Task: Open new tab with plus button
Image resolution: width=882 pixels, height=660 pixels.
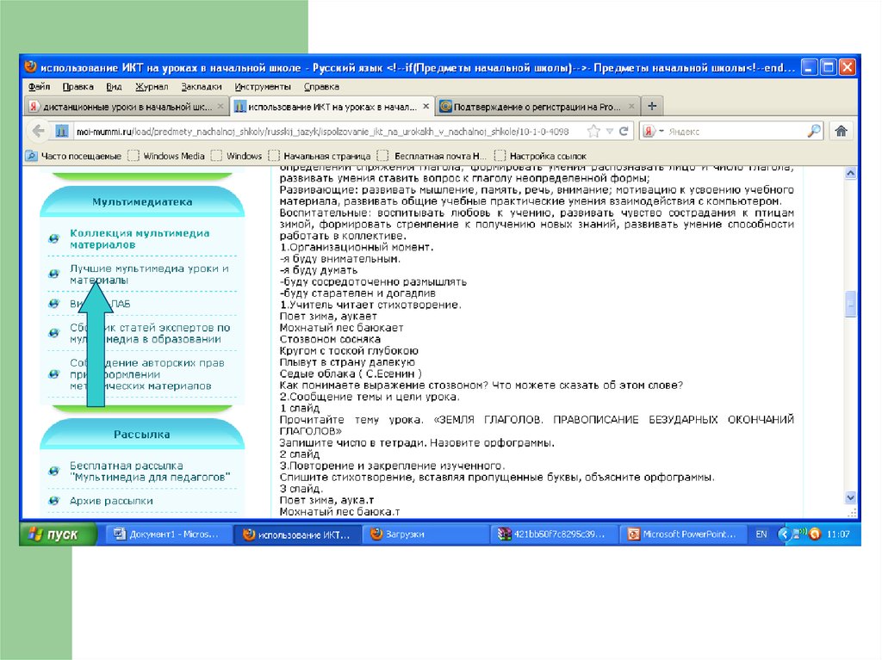Action: pos(652,107)
